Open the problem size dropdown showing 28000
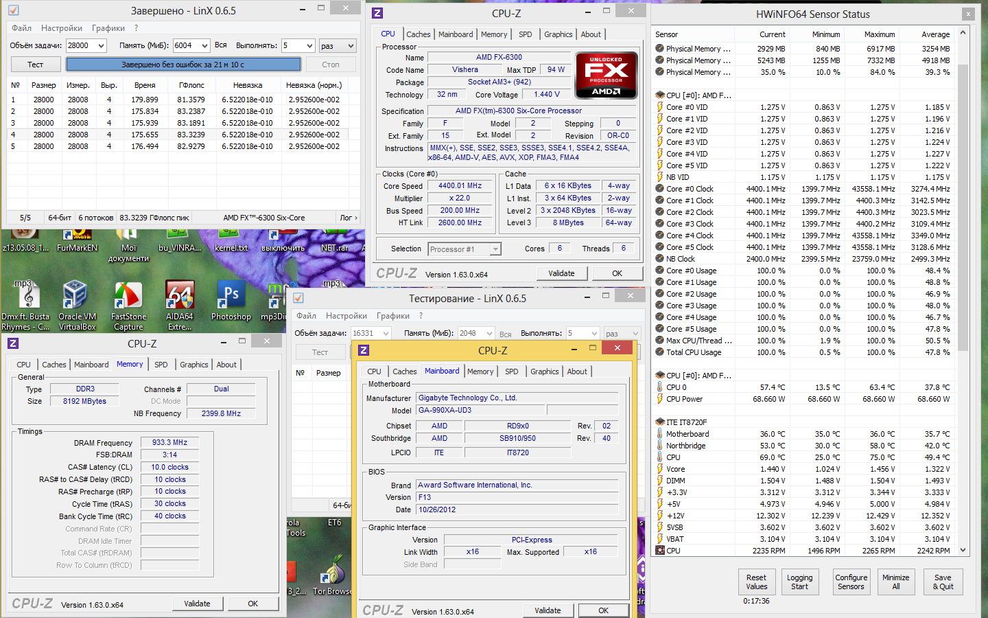 click(102, 46)
